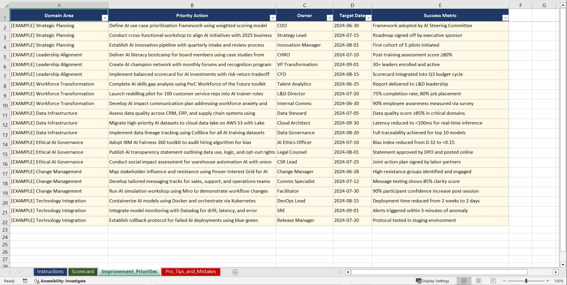Select the Page Break Preview icon
Image resolution: width=567 pixels, height=285 pixels.
pyautogui.click(x=493, y=281)
